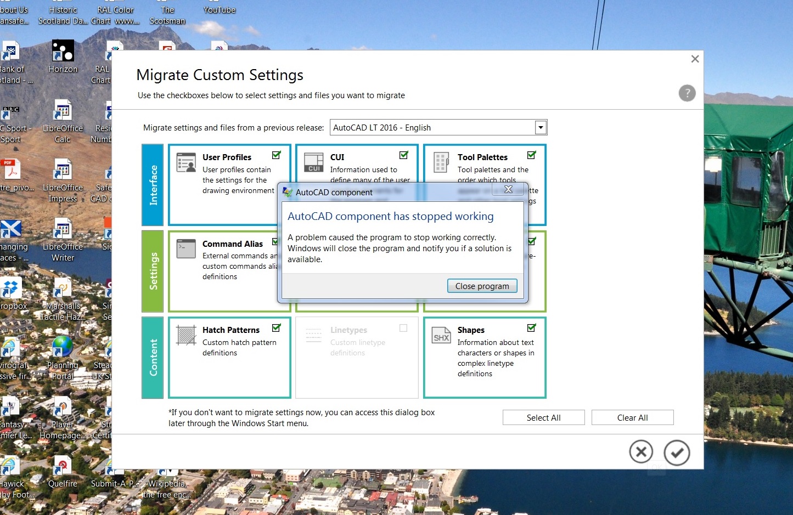The height and width of the screenshot is (515, 793).
Task: Click the Select All button
Action: click(x=543, y=417)
